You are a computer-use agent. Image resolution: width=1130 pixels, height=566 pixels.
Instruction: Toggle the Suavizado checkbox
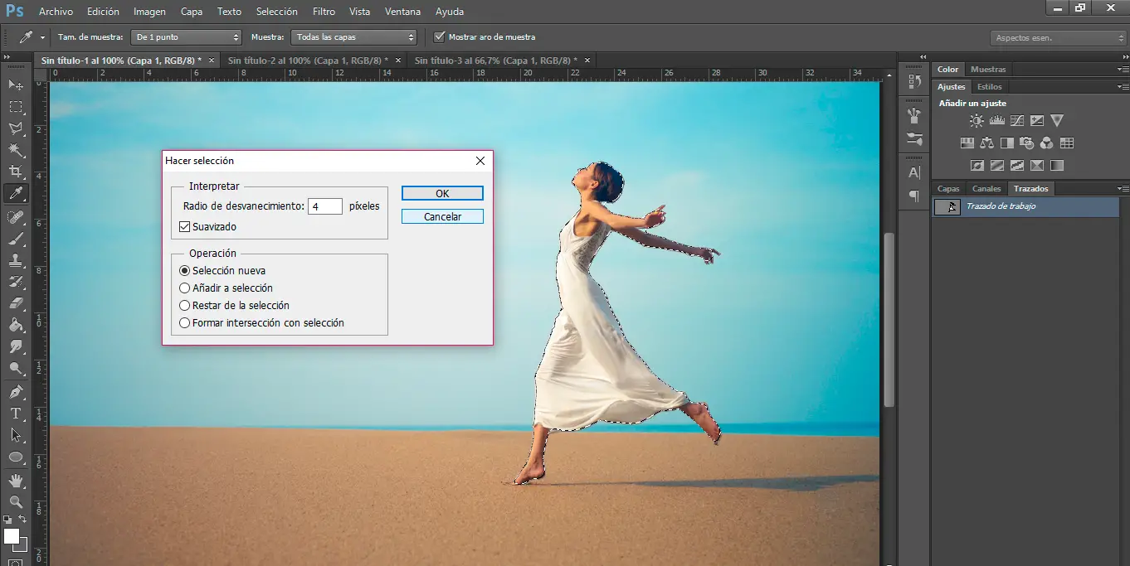[185, 227]
